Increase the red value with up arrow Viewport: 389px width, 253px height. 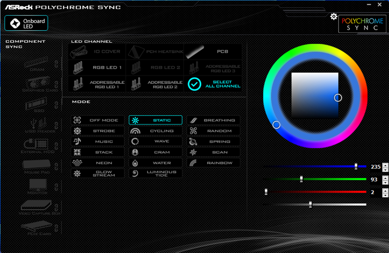[385, 190]
